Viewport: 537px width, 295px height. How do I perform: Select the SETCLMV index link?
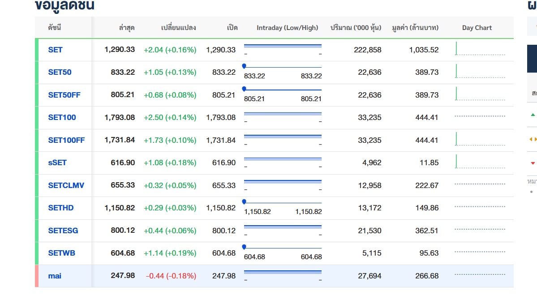point(66,185)
